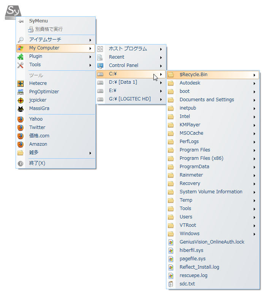Click the drive icon for G:¥ [LOGITEC HD]

pyautogui.click(x=100, y=99)
